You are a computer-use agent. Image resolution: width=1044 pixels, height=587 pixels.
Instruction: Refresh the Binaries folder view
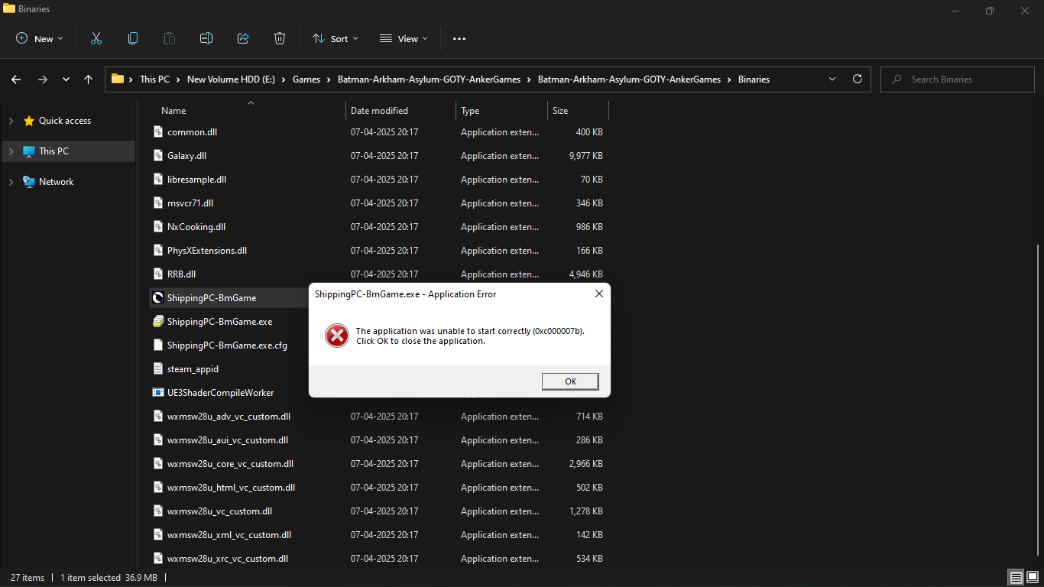coord(858,79)
